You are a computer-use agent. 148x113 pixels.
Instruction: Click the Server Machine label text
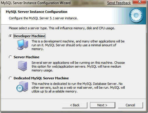[x=27, y=57]
